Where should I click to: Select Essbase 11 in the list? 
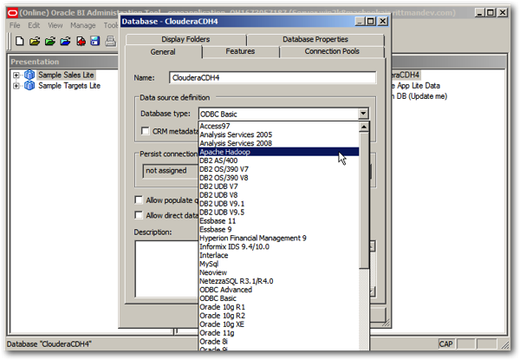tap(279, 221)
